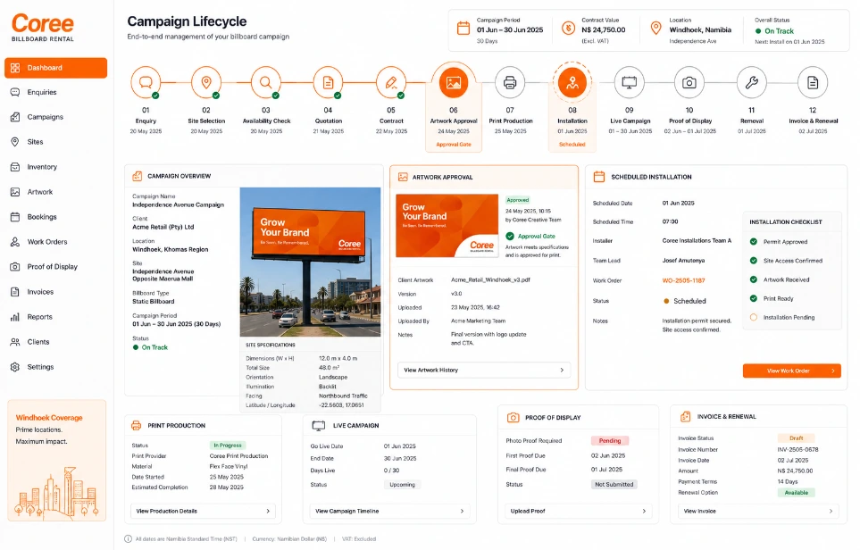Open Dashboard in the sidebar

tap(55, 68)
